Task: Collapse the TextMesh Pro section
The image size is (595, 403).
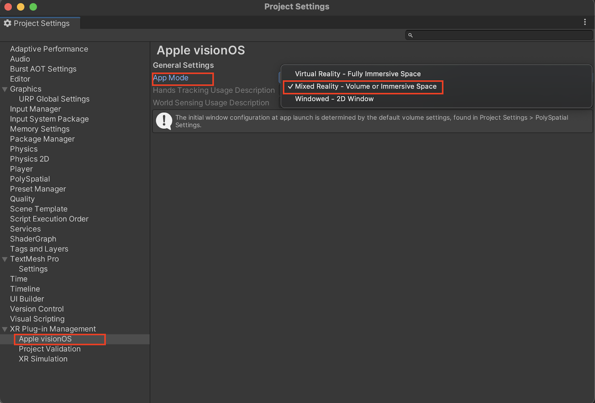Action: point(4,259)
